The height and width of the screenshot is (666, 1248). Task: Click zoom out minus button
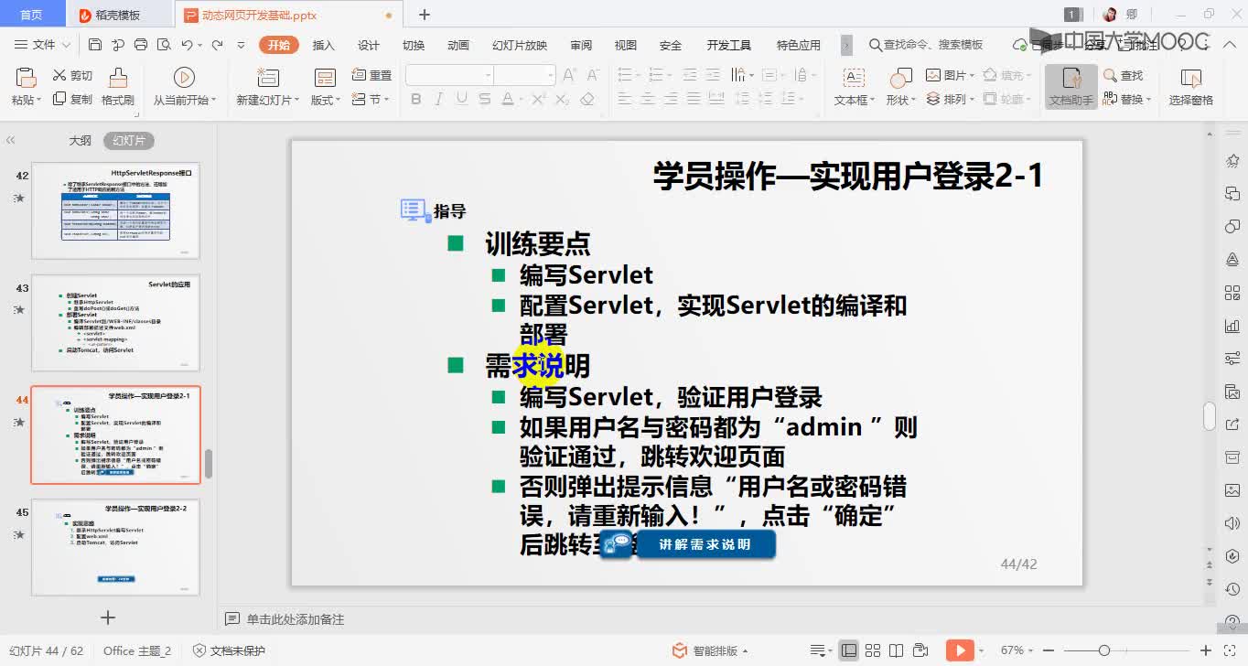coord(1050,650)
